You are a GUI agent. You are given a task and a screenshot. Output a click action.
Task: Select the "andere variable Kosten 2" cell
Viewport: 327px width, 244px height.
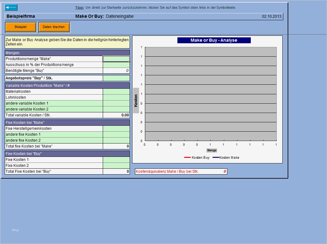116,109
